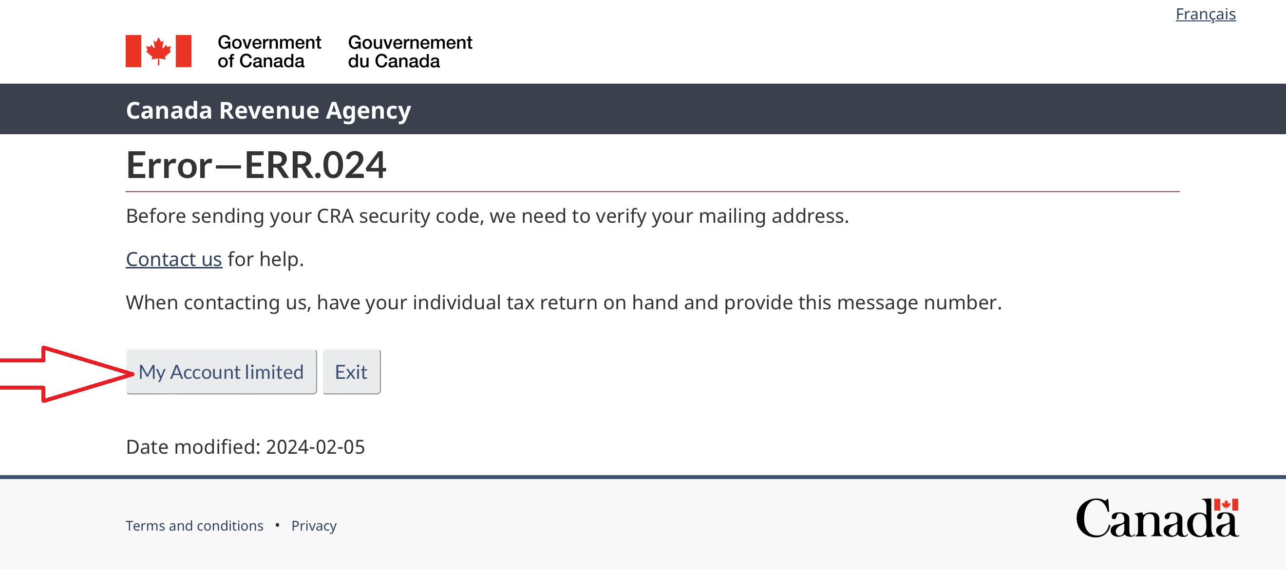This screenshot has width=1286, height=569.
Task: Click the CRA security code verification message
Action: (487, 216)
